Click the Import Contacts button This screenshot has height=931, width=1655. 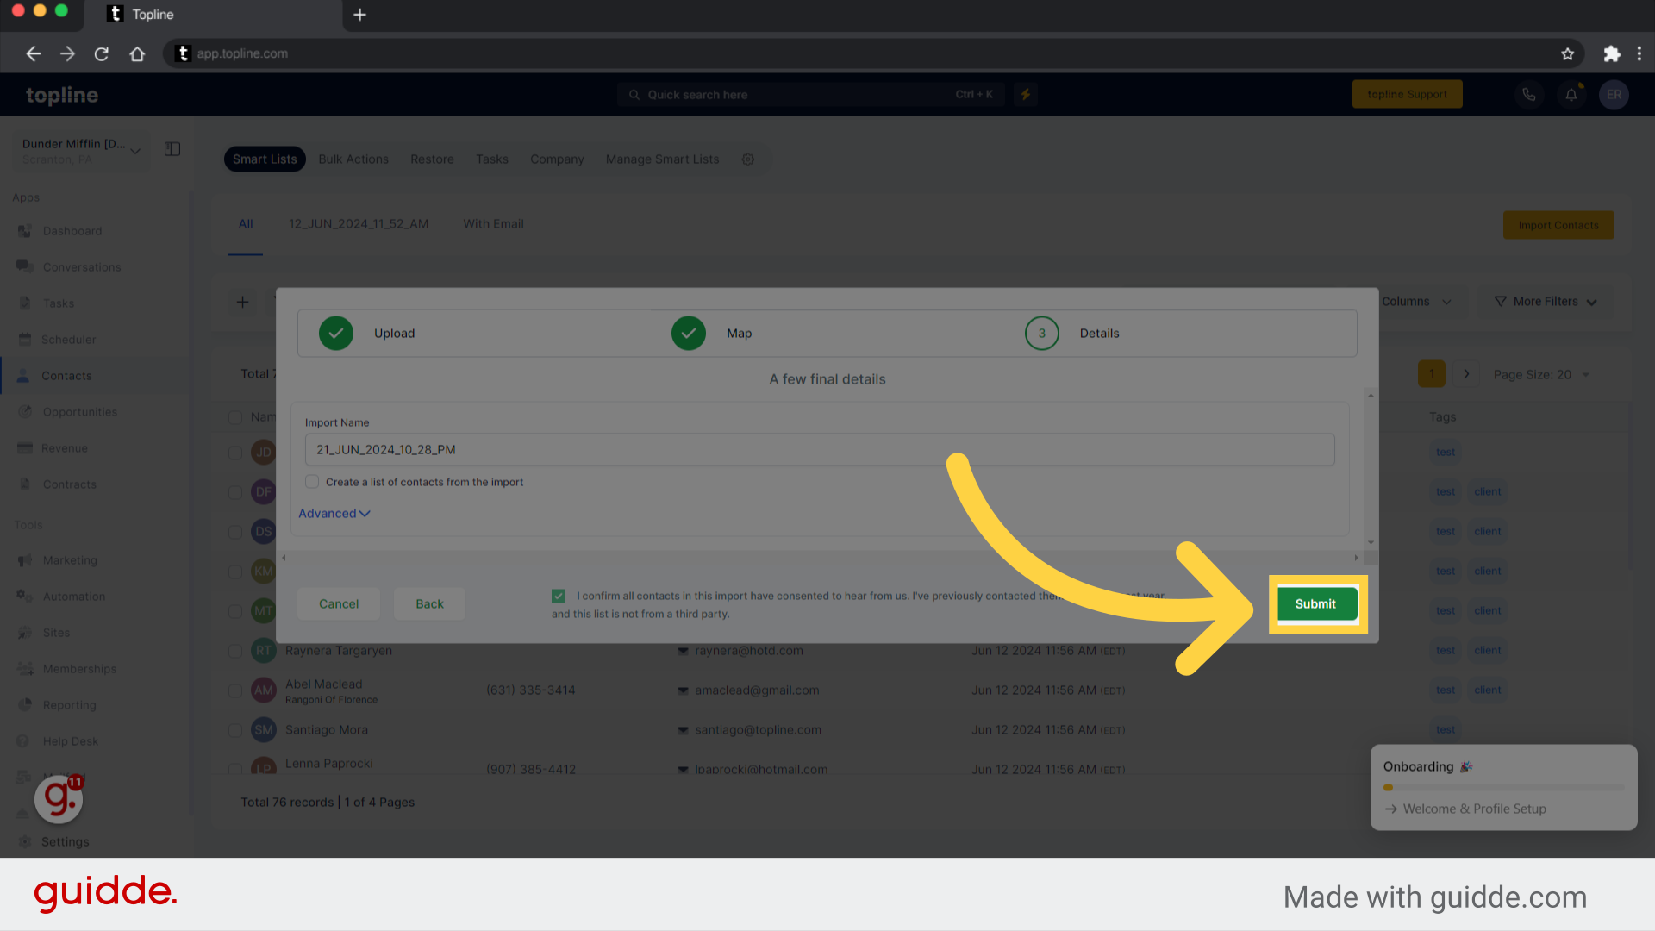coord(1558,224)
